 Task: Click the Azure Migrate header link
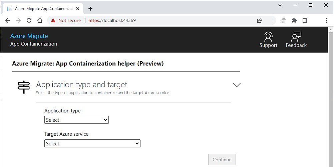click(29, 36)
